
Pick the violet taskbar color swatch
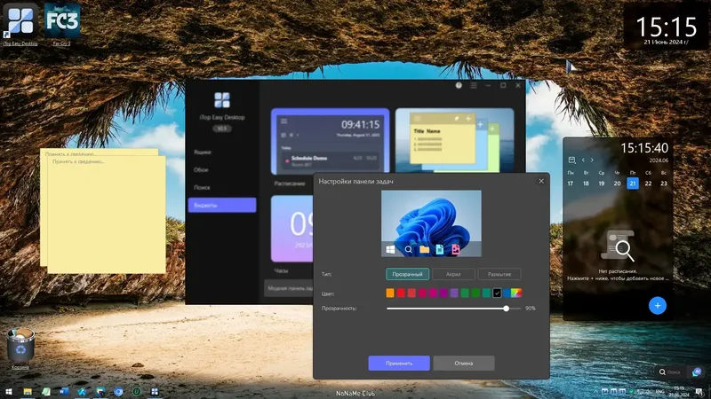point(454,293)
